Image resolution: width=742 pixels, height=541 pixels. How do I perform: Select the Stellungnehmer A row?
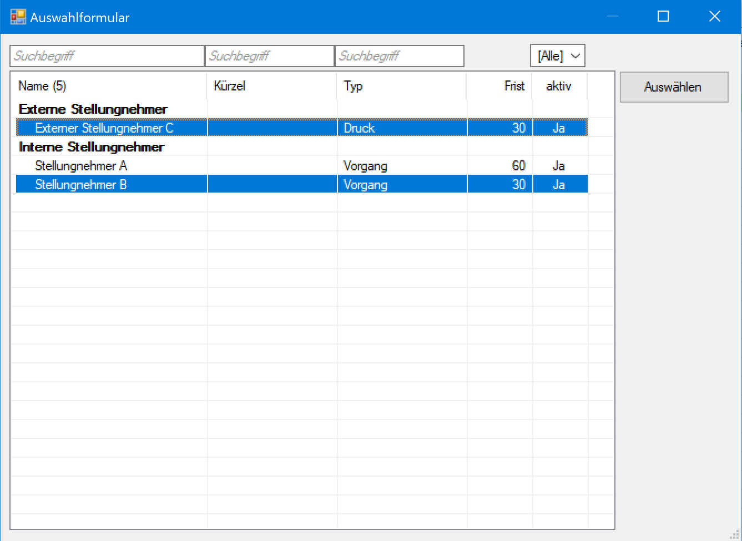point(81,166)
